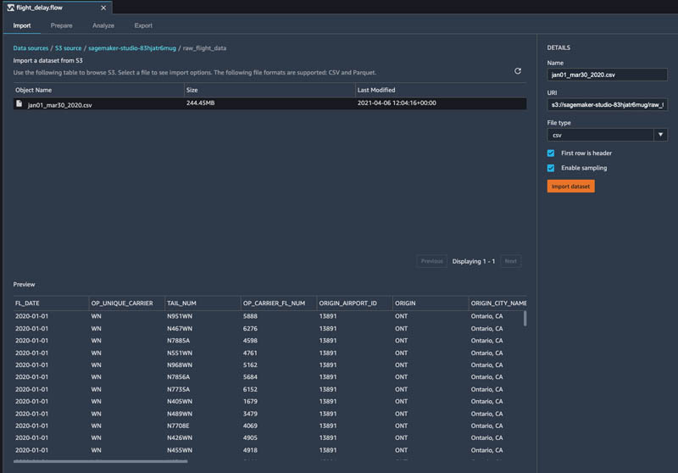Click the OP_UNIQUE_CARRIER column header

coord(122,303)
